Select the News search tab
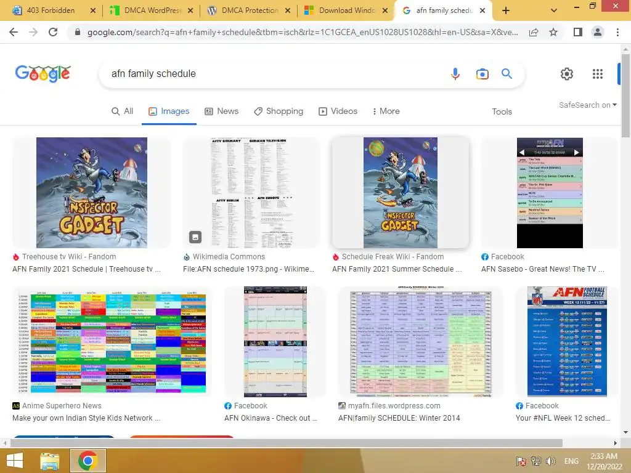 [221, 111]
